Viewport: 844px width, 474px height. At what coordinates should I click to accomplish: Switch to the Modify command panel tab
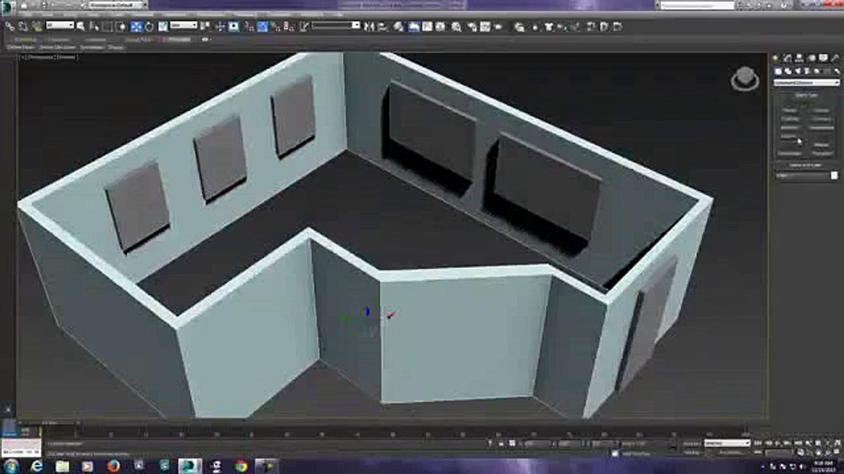pos(788,59)
